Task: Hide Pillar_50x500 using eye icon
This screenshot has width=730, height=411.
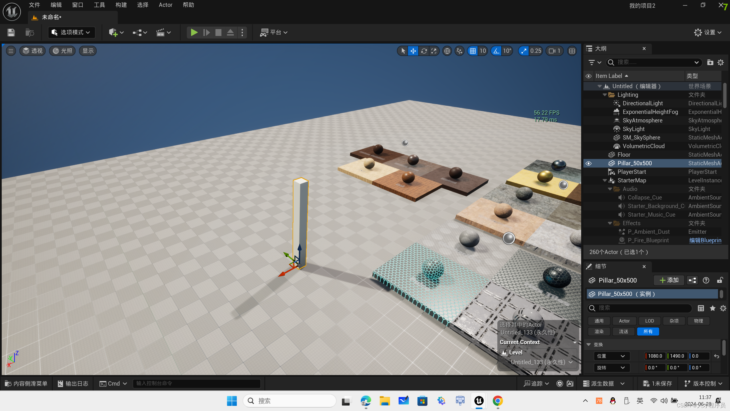Action: pyautogui.click(x=589, y=163)
